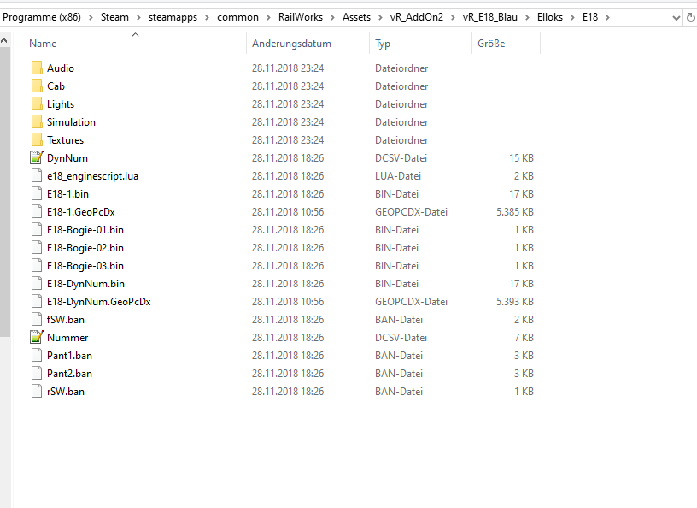
Task: Click the Pant1.ban file icon
Action: pyautogui.click(x=37, y=355)
